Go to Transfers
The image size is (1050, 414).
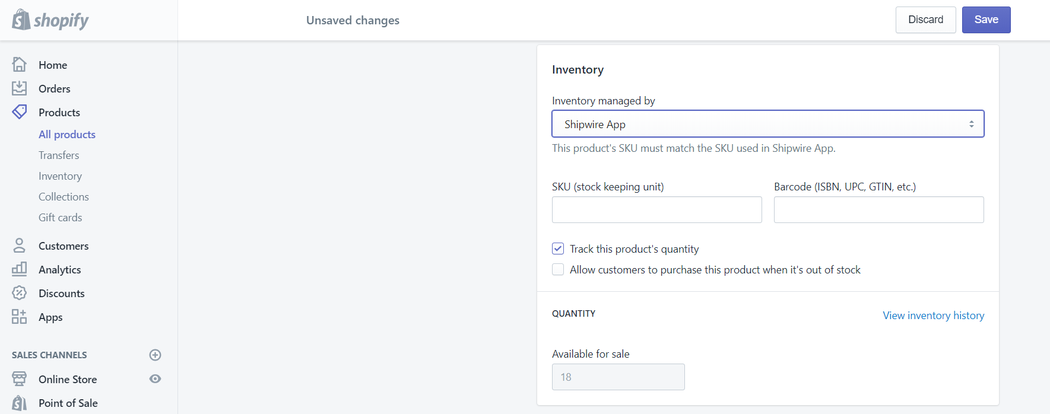pyautogui.click(x=59, y=155)
